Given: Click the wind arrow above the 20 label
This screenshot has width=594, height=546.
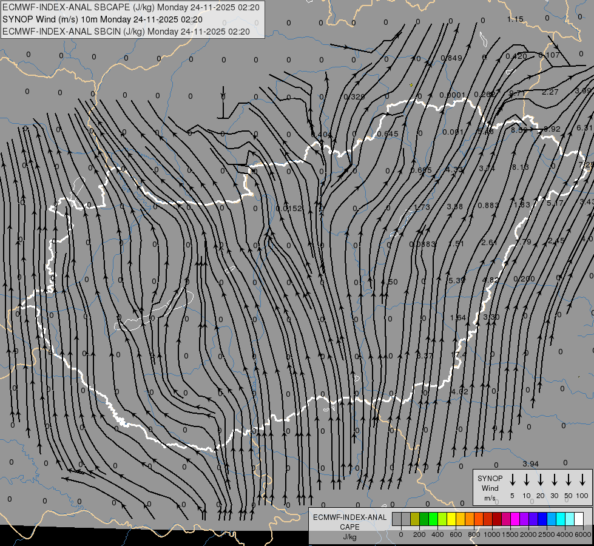Looking at the screenshot, I should click(541, 480).
